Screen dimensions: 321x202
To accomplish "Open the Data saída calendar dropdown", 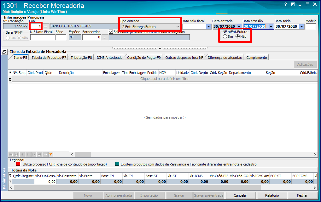I will 301,26.
